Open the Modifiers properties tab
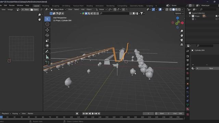The width and height of the screenshot is (219, 123). 188,88
